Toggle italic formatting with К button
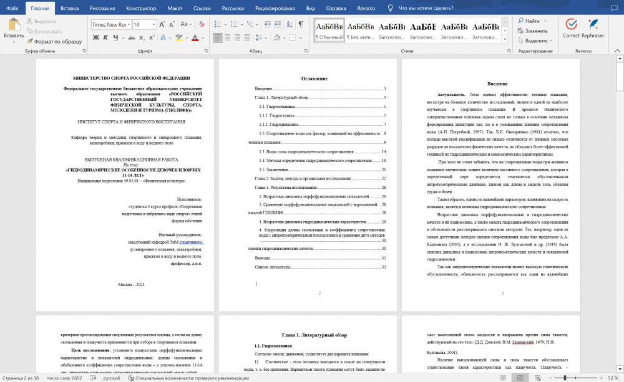Screen dimensions: 624x382 [x=105, y=37]
